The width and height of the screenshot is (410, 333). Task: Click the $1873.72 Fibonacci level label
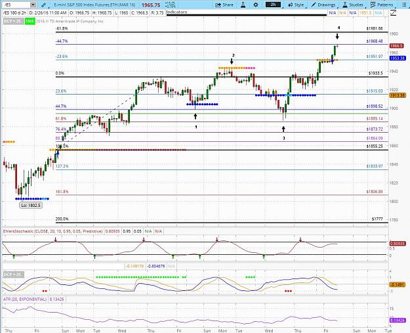(x=375, y=129)
